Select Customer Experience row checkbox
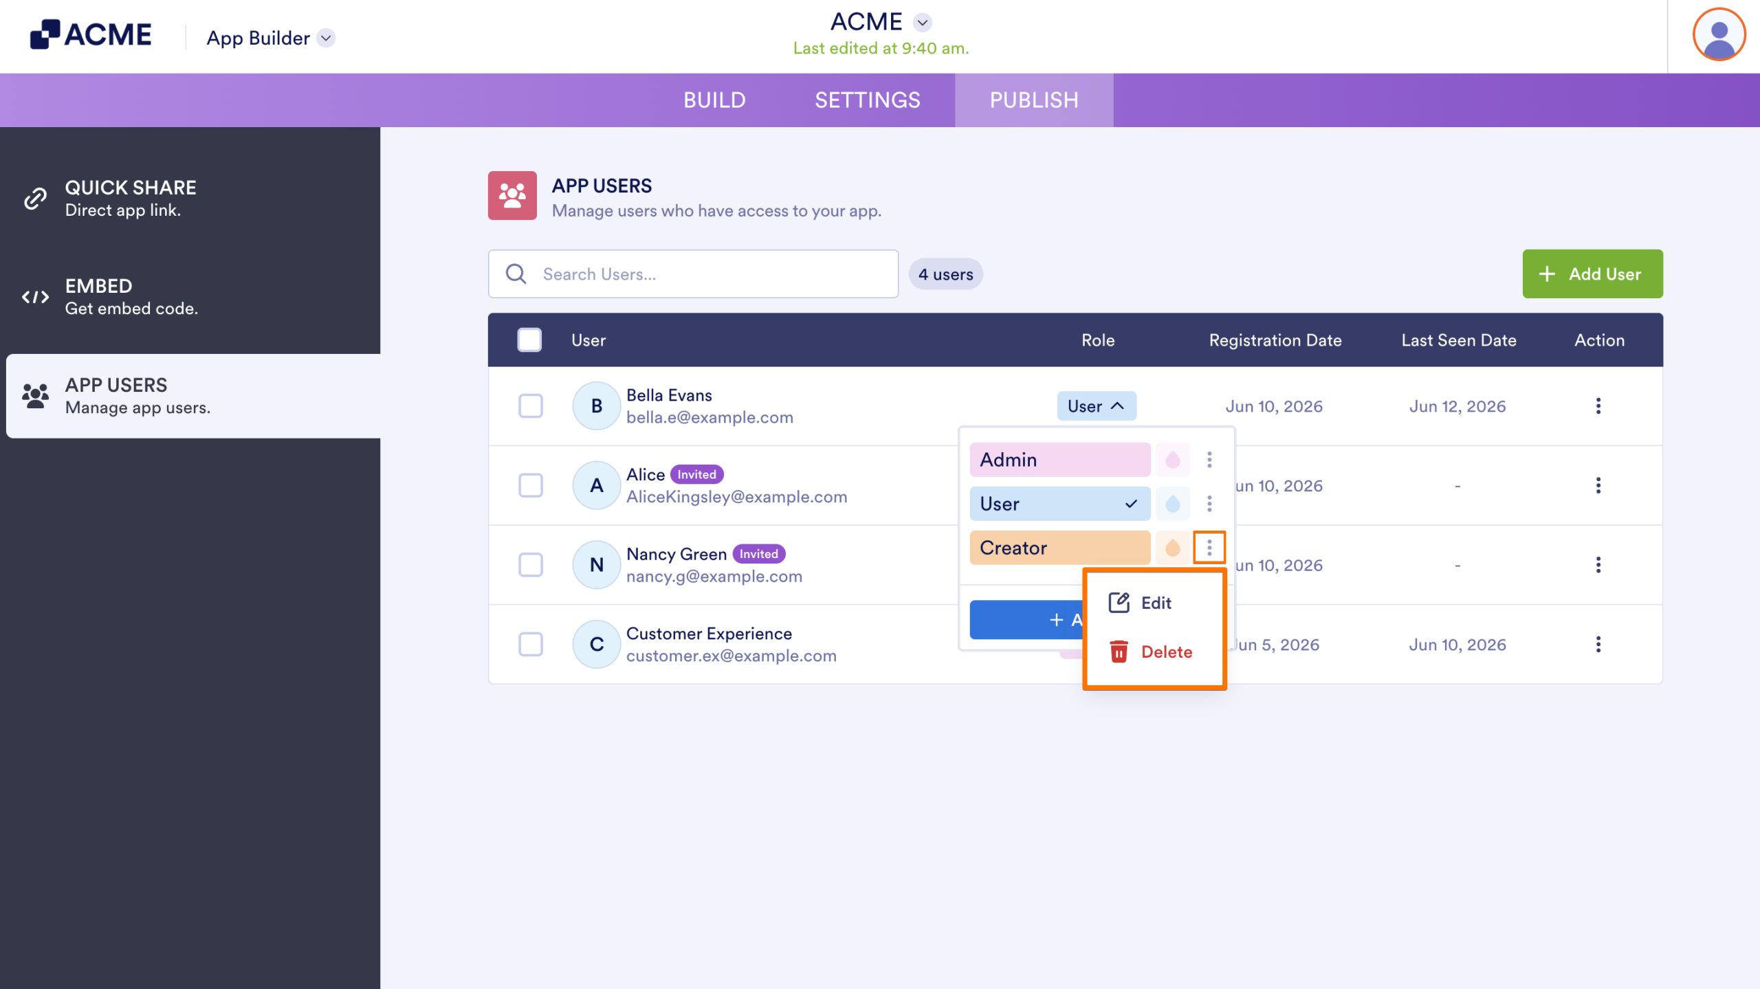Image resolution: width=1760 pixels, height=989 pixels. coord(531,644)
